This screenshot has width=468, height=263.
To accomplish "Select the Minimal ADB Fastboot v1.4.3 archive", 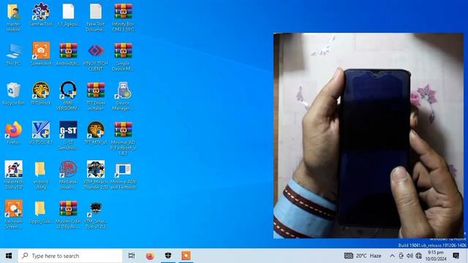I will pos(123,138).
